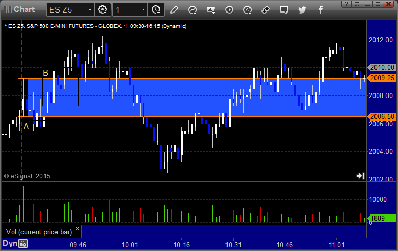Share chart via Facebook icon
This screenshot has height=251, width=398.
point(320,10)
